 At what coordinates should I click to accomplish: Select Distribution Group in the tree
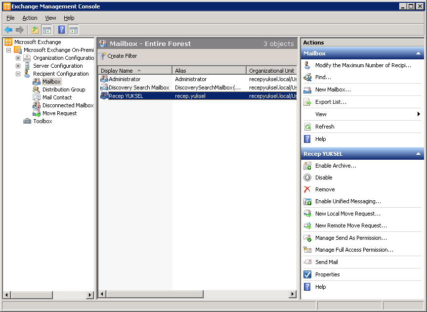[64, 89]
